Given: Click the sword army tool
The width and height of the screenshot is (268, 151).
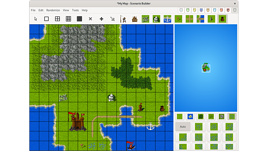Looking at the screenshot, I should (112, 19).
